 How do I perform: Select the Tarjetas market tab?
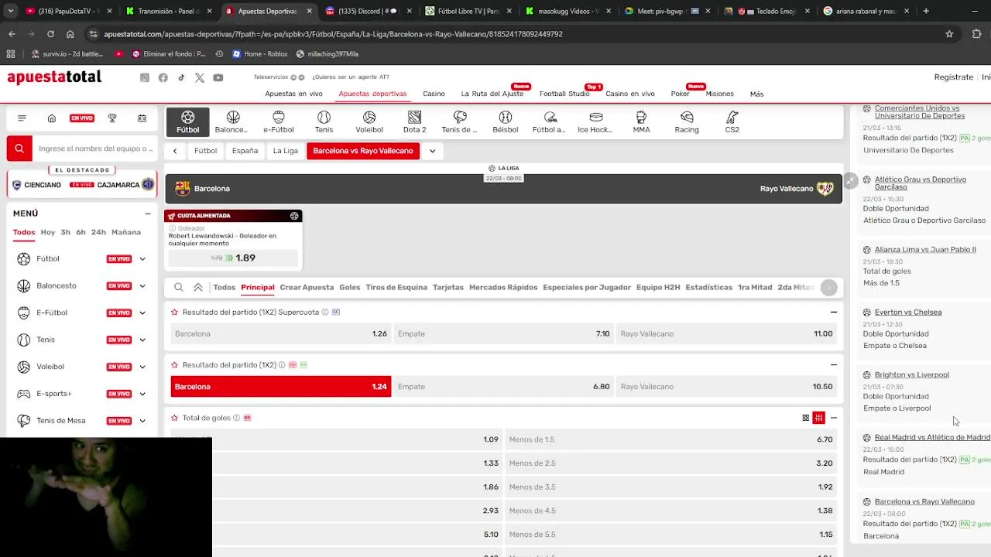(x=448, y=287)
